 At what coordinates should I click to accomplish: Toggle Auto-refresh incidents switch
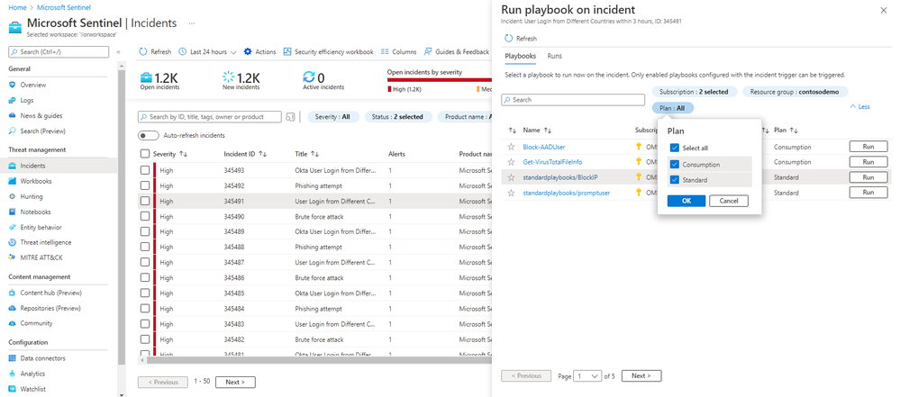[149, 136]
